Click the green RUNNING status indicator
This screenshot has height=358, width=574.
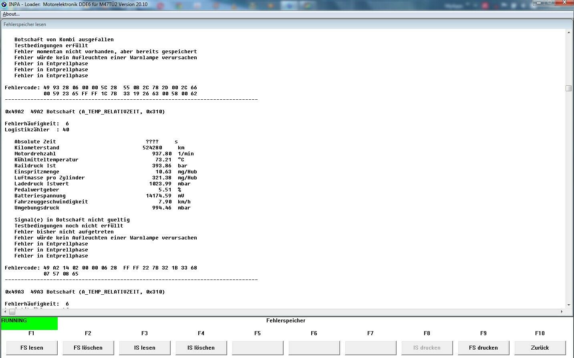[29, 324]
